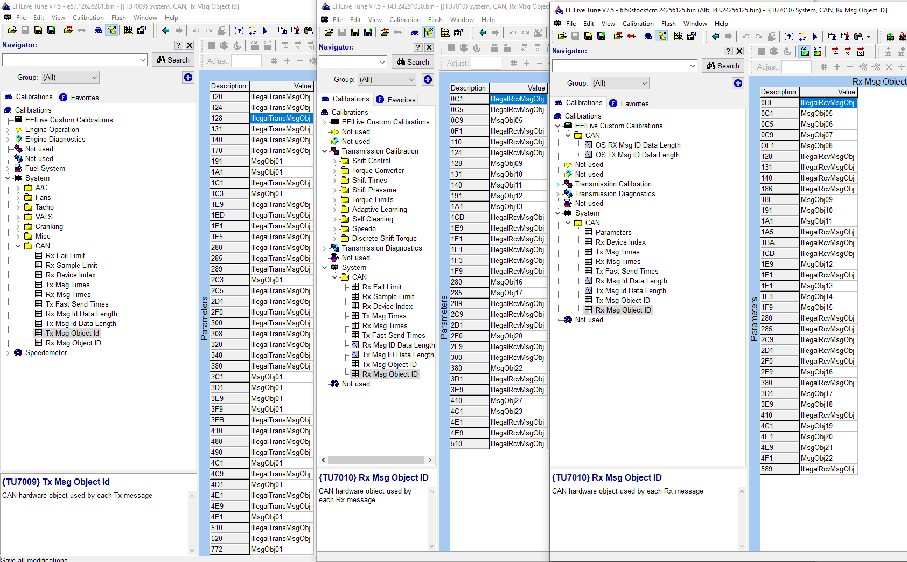Select Tx Msg Object ID in 6l50stocktcm tree
The image size is (907, 562).
[623, 301]
